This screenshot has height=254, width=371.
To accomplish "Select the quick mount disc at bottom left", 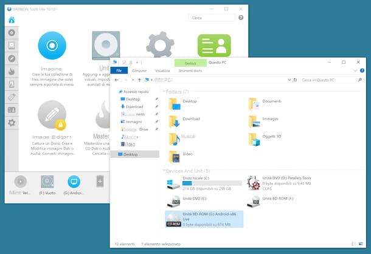I will 20,182.
